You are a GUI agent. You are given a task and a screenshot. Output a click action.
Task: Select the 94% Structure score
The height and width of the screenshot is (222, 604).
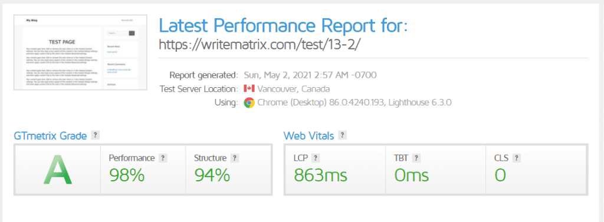tap(212, 175)
